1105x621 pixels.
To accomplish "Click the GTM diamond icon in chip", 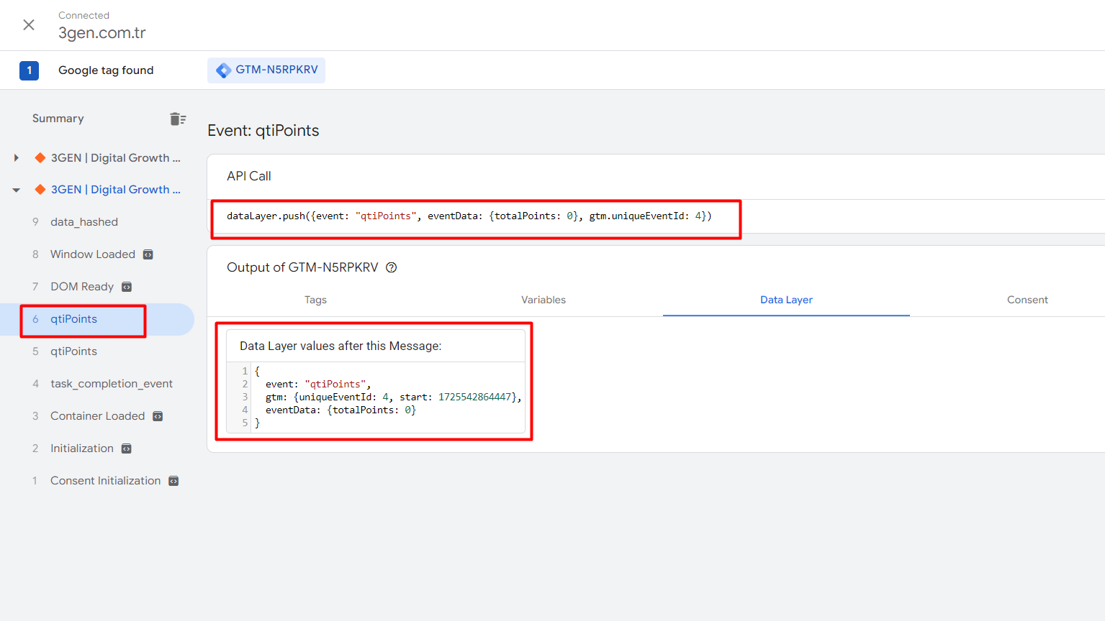I will 224,70.
